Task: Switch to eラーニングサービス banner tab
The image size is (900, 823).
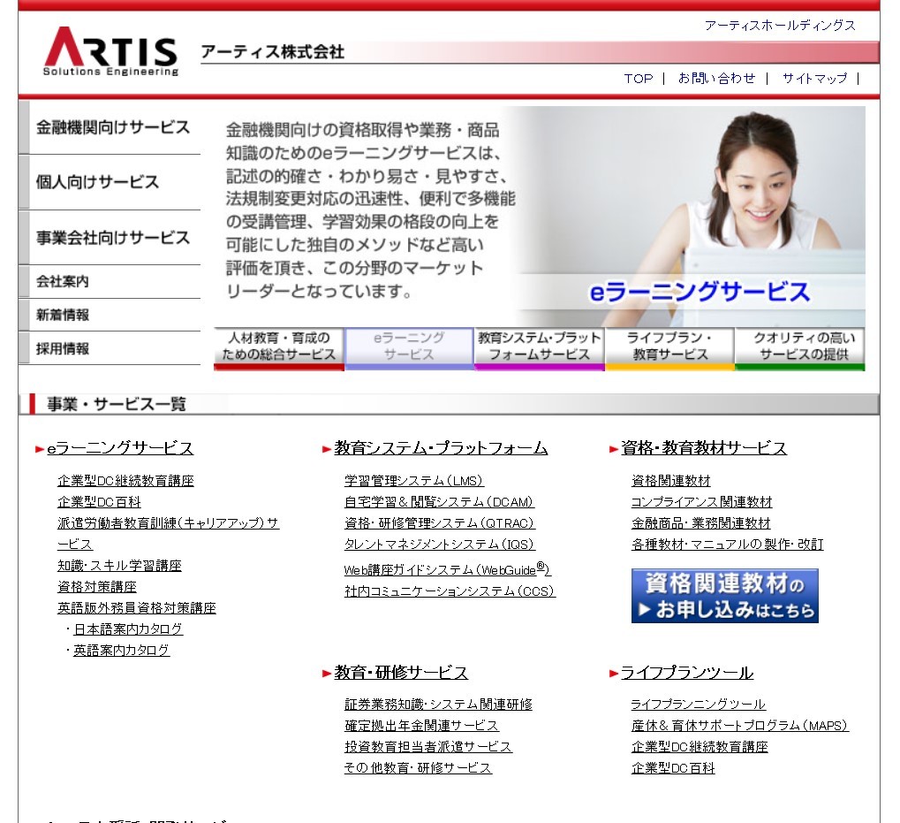Action: (x=409, y=348)
